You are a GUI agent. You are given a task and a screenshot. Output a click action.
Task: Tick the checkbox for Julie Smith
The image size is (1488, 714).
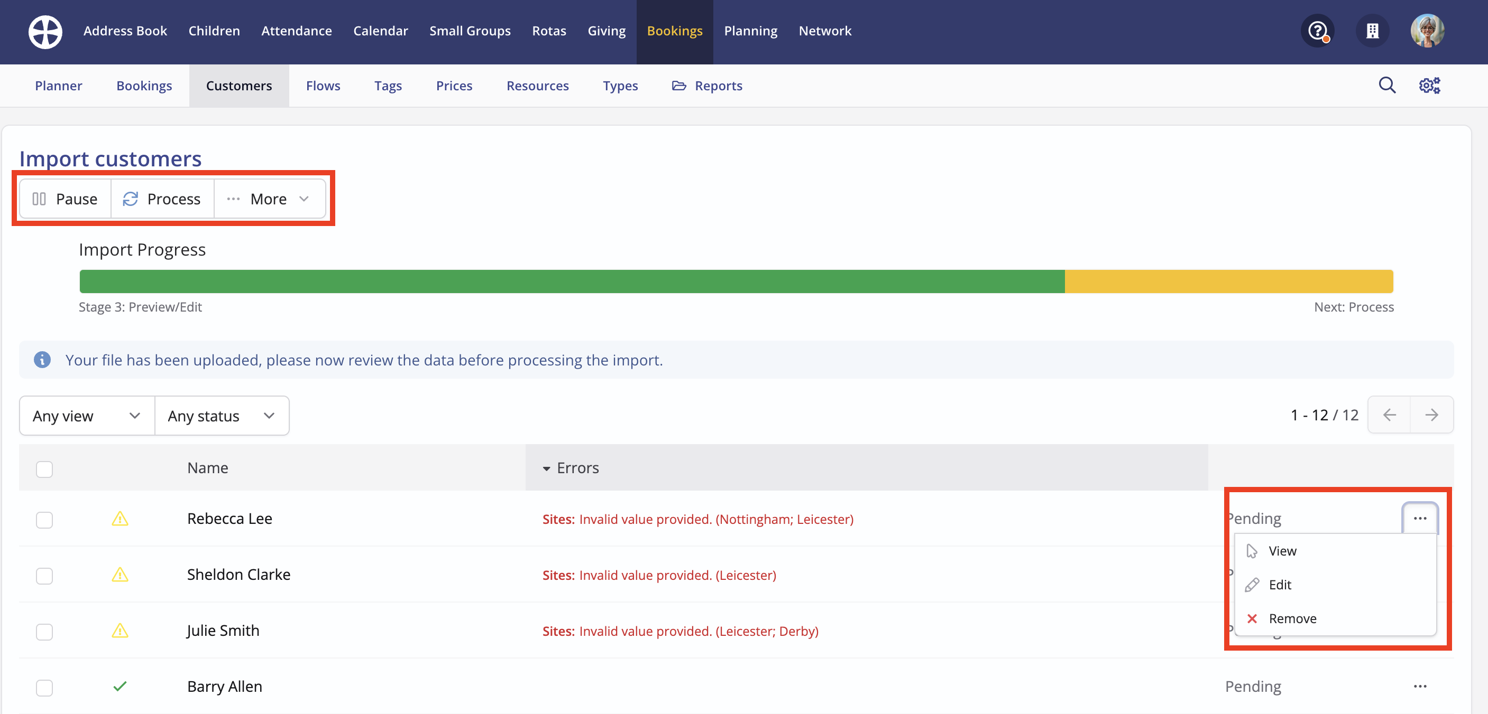pos(44,632)
